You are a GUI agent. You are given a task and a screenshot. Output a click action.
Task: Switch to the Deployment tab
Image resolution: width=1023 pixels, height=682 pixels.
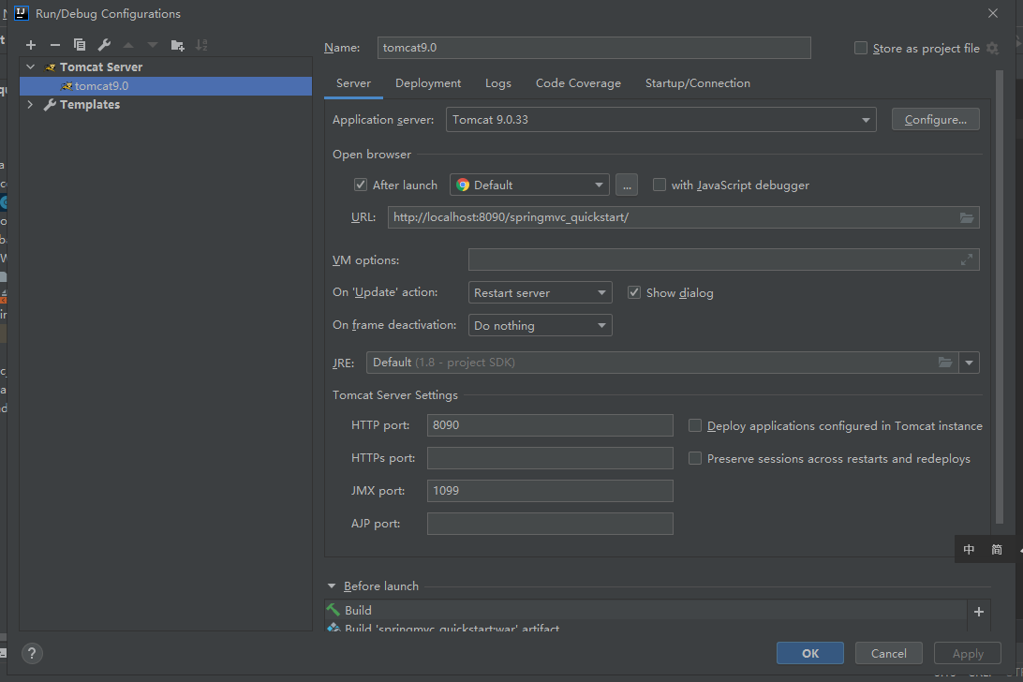tap(428, 83)
